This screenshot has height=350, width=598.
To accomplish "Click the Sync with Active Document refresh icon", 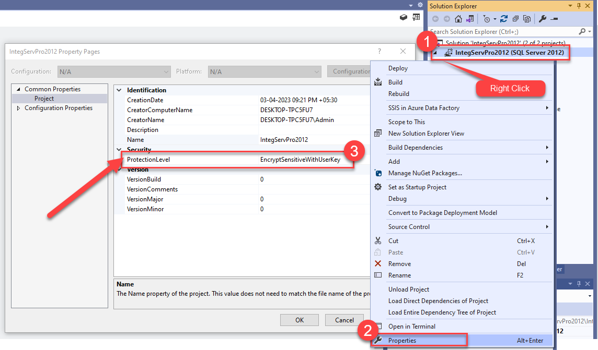I will pyautogui.click(x=504, y=19).
